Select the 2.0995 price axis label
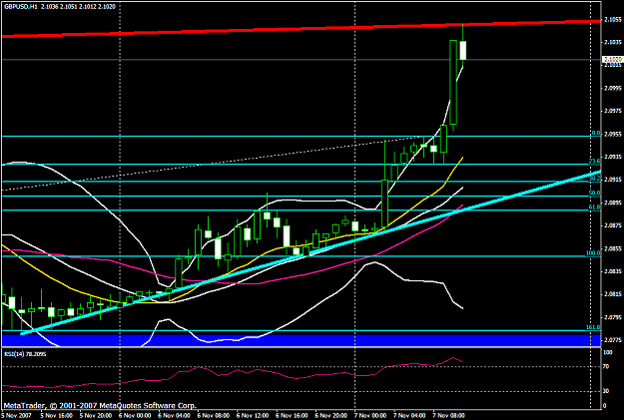The width and height of the screenshot is (624, 420). (612, 88)
